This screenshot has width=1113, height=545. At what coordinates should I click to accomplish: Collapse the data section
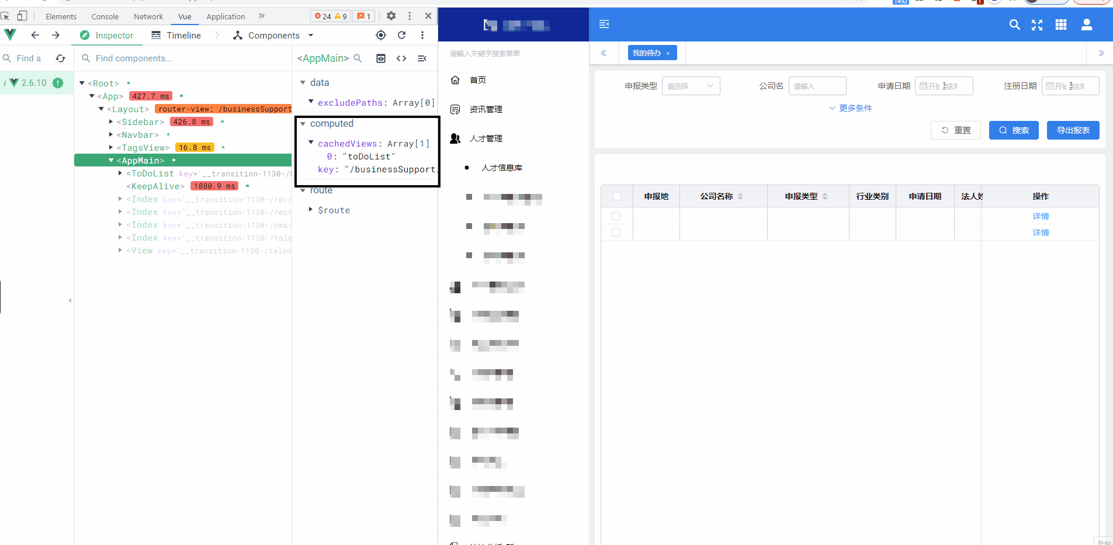[303, 83]
